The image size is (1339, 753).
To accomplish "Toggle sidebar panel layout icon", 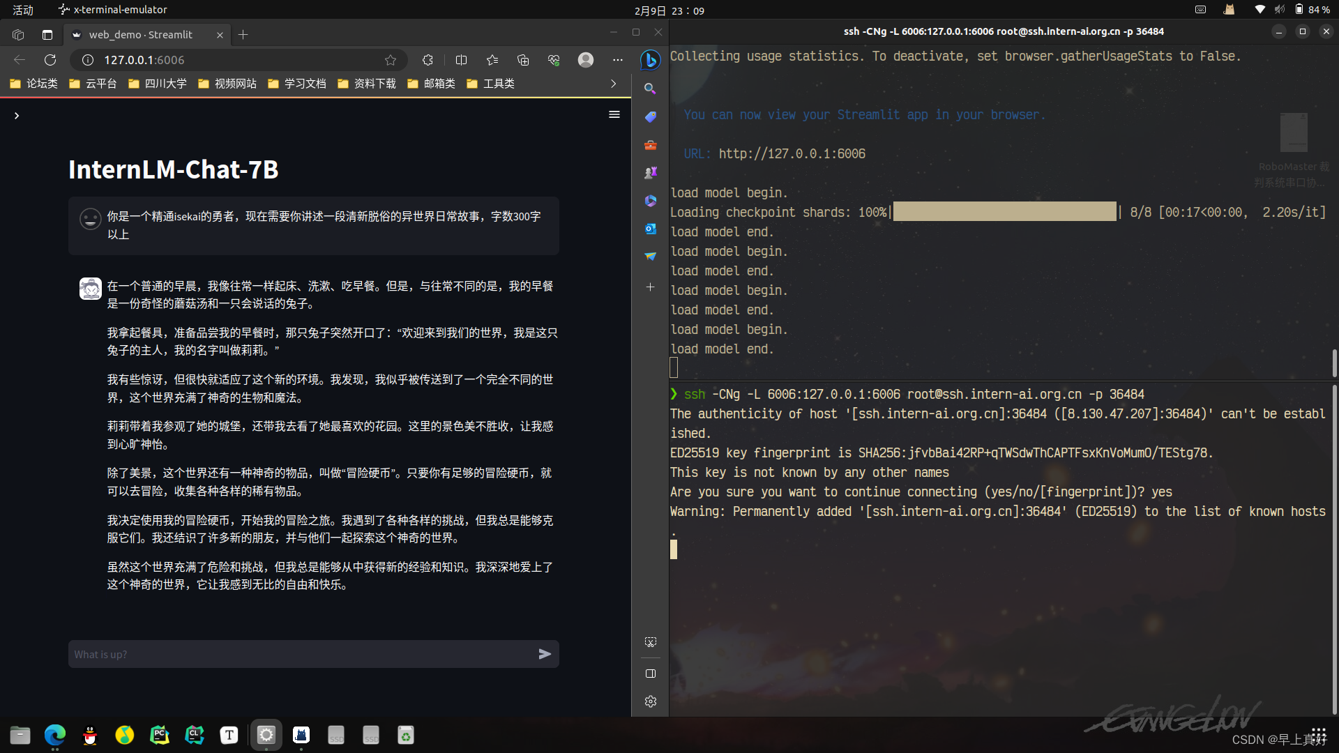I will click(651, 674).
